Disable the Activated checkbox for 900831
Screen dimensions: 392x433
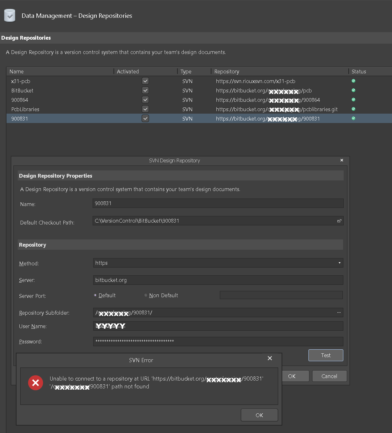[x=145, y=118]
